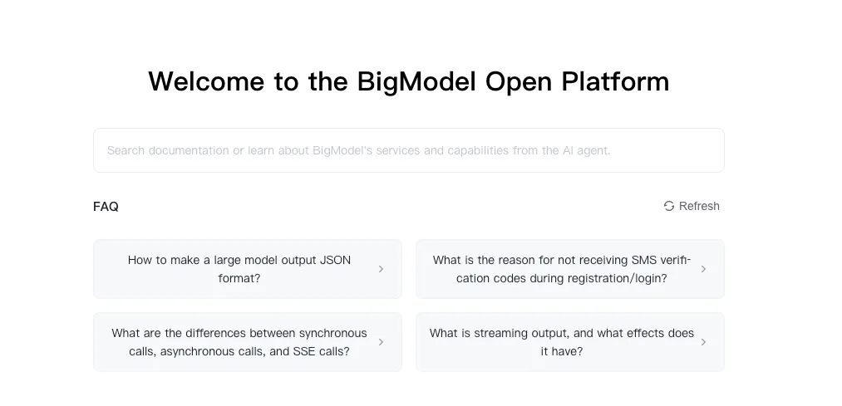This screenshot has height=406, width=842.
Task: Click "registration/login" text in the SMS card
Action: [x=614, y=278]
